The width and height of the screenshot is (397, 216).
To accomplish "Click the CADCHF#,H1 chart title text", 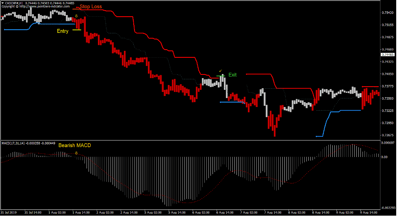I will coord(14,3).
